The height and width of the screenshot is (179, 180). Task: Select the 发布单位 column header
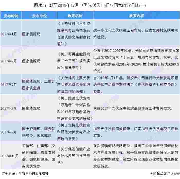pyautogui.click(x=39, y=16)
